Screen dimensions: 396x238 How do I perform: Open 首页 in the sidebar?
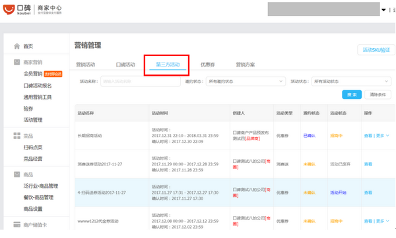click(x=28, y=46)
